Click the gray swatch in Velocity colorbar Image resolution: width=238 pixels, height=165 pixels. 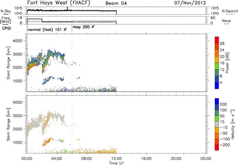click(217, 124)
